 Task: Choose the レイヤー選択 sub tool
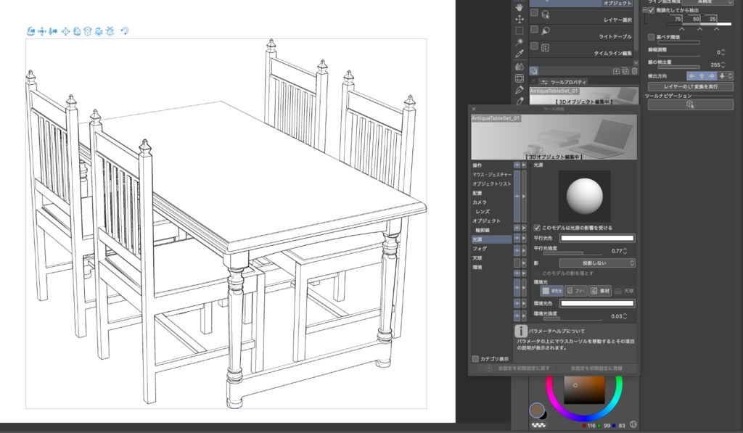581,16
